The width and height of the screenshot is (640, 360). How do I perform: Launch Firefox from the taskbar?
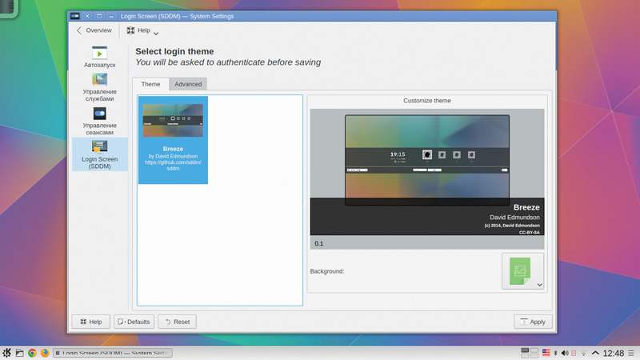pyautogui.click(x=45, y=353)
